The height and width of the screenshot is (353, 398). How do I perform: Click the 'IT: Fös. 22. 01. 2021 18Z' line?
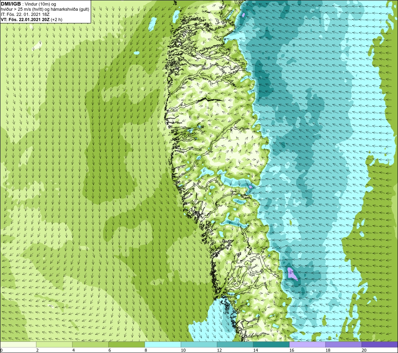[25, 14]
